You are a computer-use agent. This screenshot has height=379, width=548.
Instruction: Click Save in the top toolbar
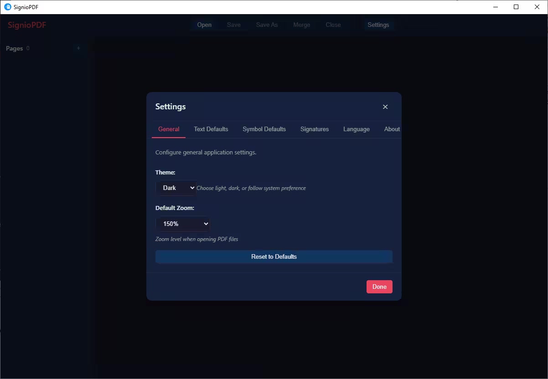click(233, 25)
